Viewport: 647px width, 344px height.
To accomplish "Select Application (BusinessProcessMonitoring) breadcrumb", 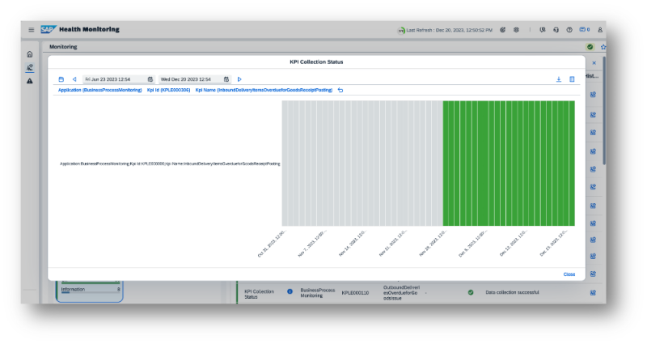I will click(98, 90).
